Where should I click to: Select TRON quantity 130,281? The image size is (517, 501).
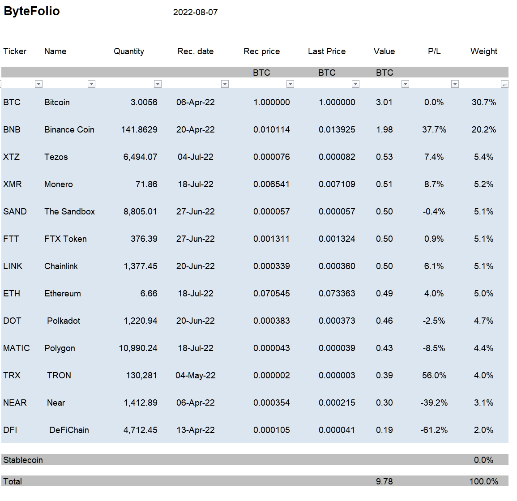tap(141, 375)
